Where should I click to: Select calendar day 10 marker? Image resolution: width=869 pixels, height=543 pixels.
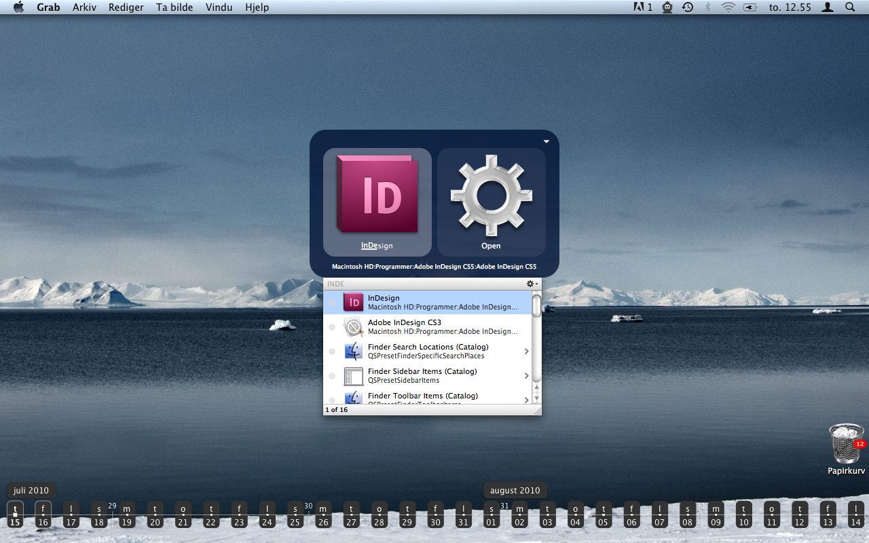point(743,515)
